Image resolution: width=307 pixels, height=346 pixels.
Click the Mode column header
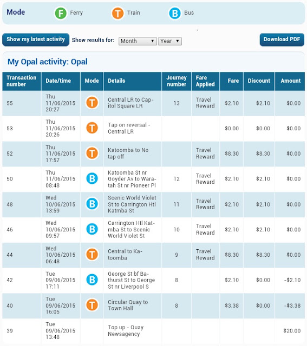(x=92, y=81)
